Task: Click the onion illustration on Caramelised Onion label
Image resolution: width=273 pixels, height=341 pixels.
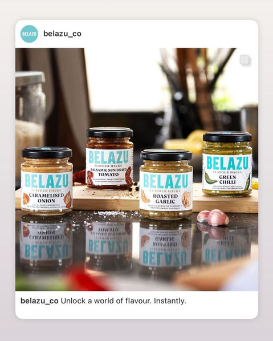Action: pyautogui.click(x=68, y=199)
